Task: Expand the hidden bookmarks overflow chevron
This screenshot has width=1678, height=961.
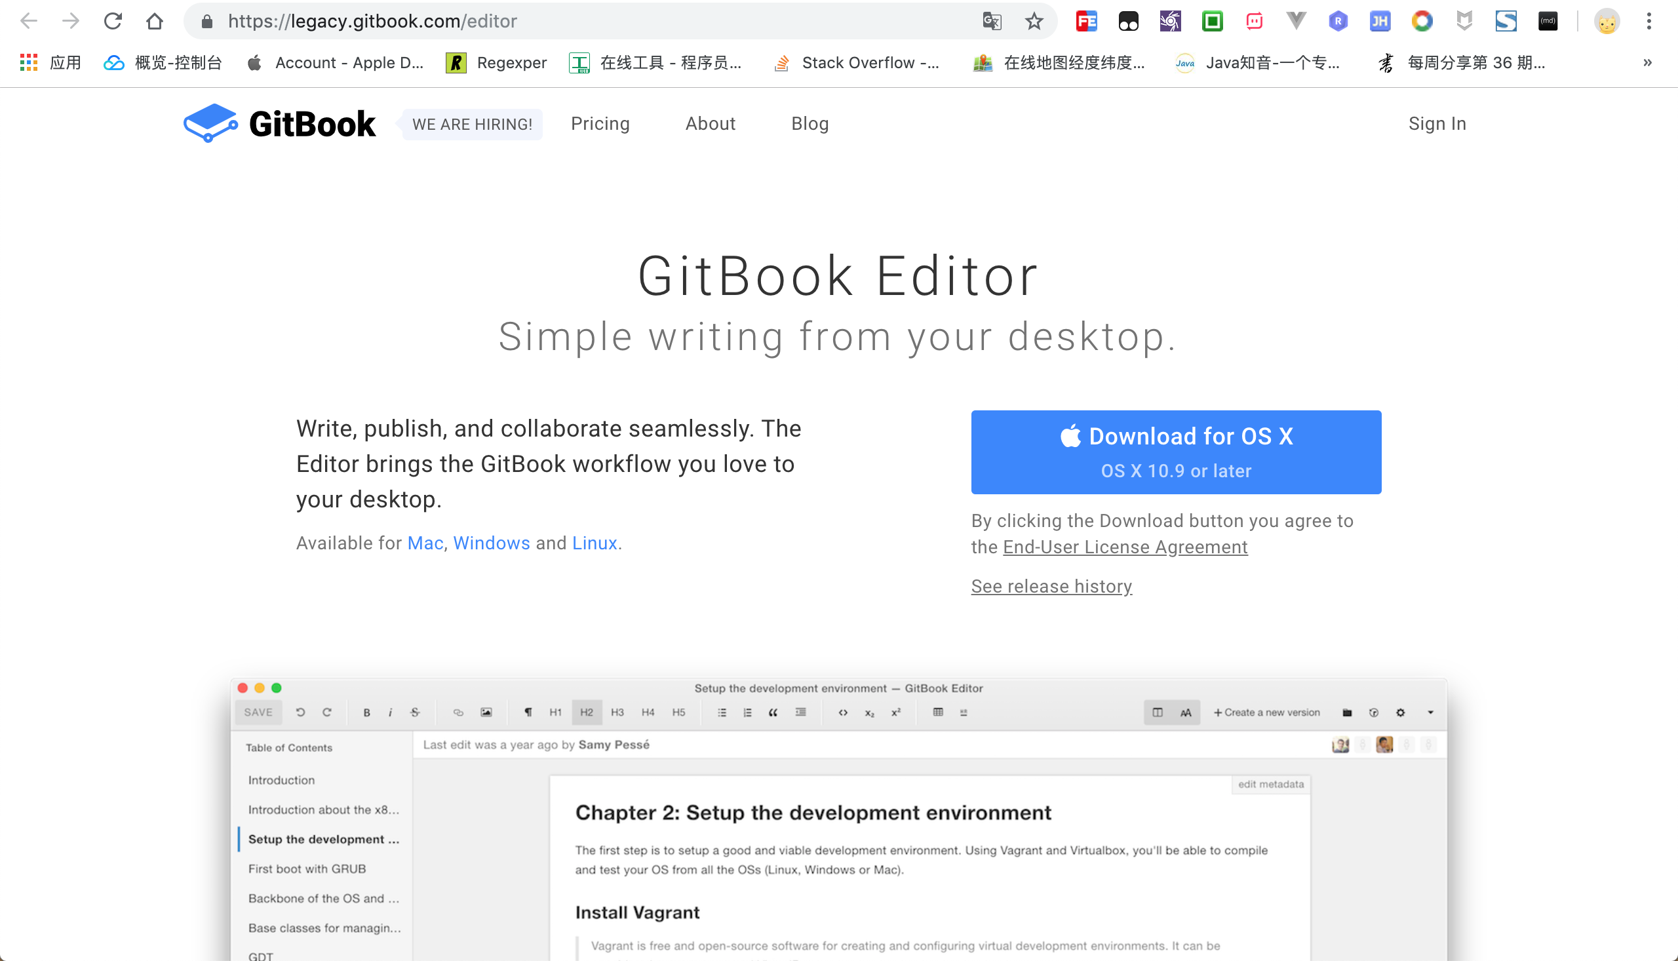Action: click(x=1647, y=63)
